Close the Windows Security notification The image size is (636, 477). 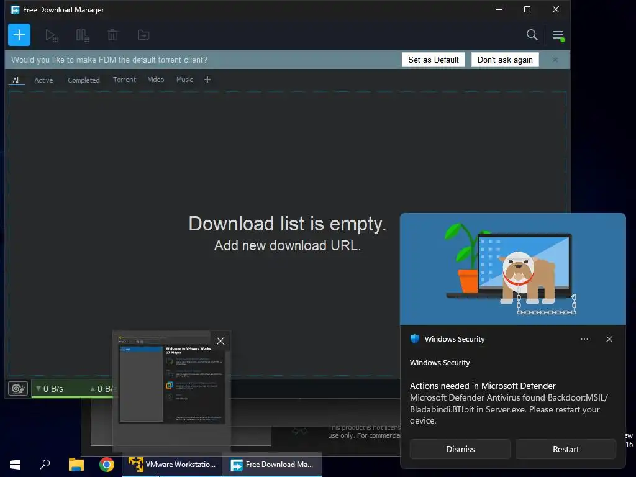point(609,339)
